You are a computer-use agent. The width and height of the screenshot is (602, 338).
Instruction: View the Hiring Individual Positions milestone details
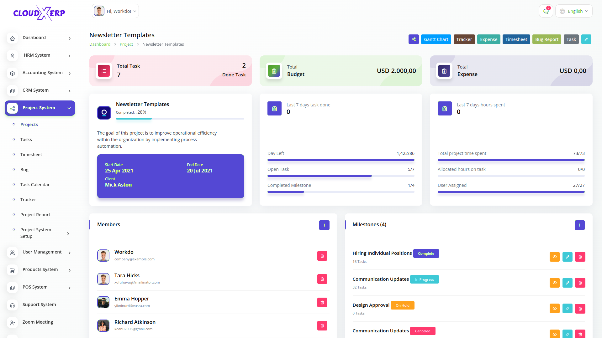click(554, 257)
